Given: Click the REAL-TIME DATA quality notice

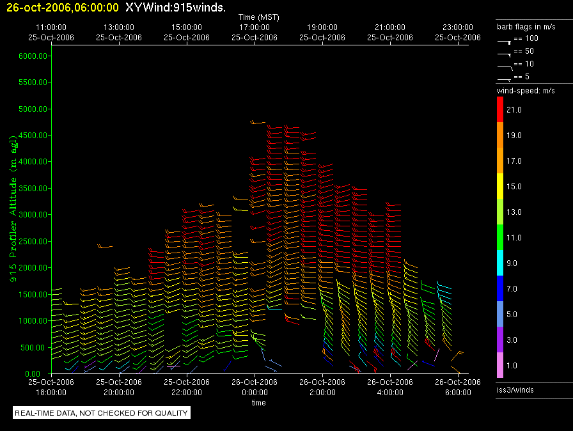Looking at the screenshot, I should point(102,413).
